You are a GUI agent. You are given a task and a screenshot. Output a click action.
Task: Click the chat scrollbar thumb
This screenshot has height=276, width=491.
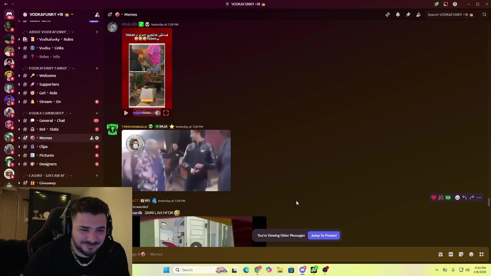489,202
